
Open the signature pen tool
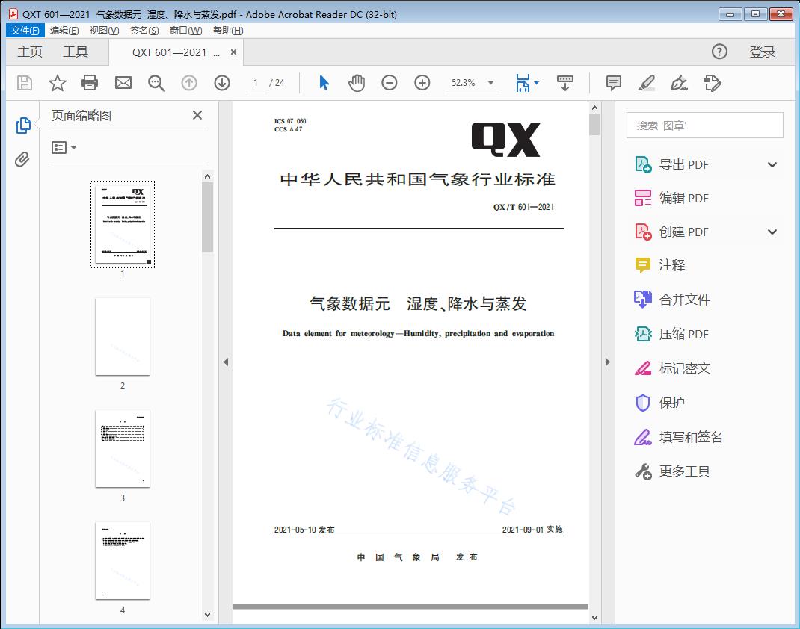[x=679, y=83]
